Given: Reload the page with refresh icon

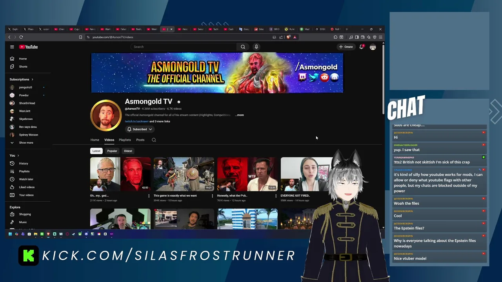Looking at the screenshot, I should (21, 37).
